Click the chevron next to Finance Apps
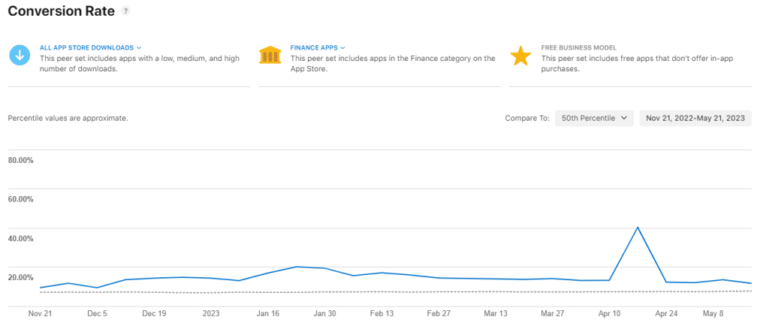The width and height of the screenshot is (769, 326). pyautogui.click(x=342, y=47)
